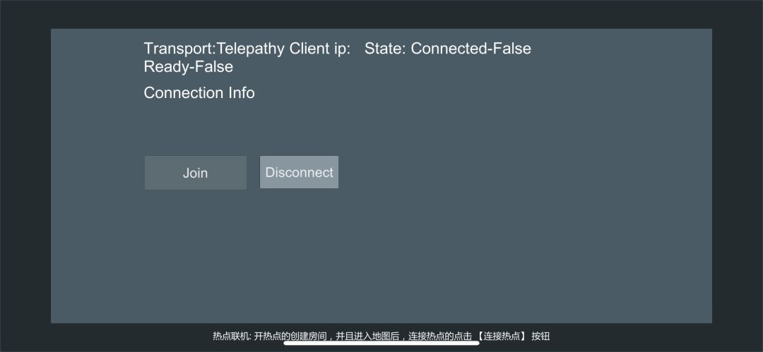Tap the "【连接热点】" text in the hint
This screenshot has height=352, width=763.
coord(502,336)
